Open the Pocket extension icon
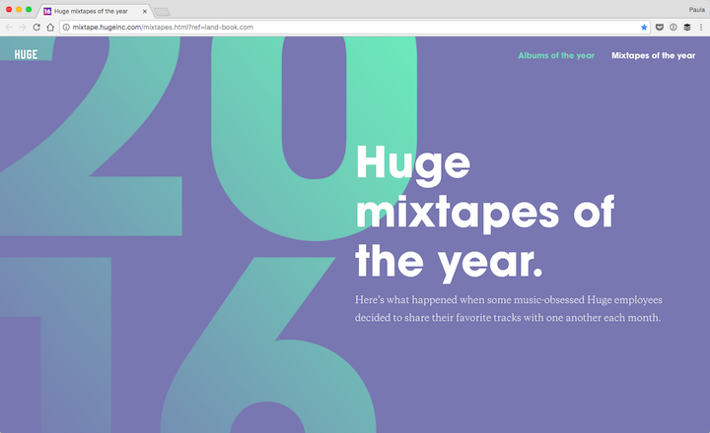The height and width of the screenshot is (433, 710). click(x=660, y=28)
